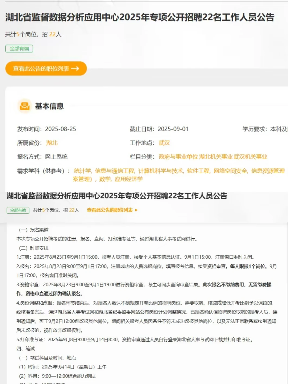The width and height of the screenshot is (288, 384).
Task: Click the 四、笔试 heading
Action: [25, 348]
